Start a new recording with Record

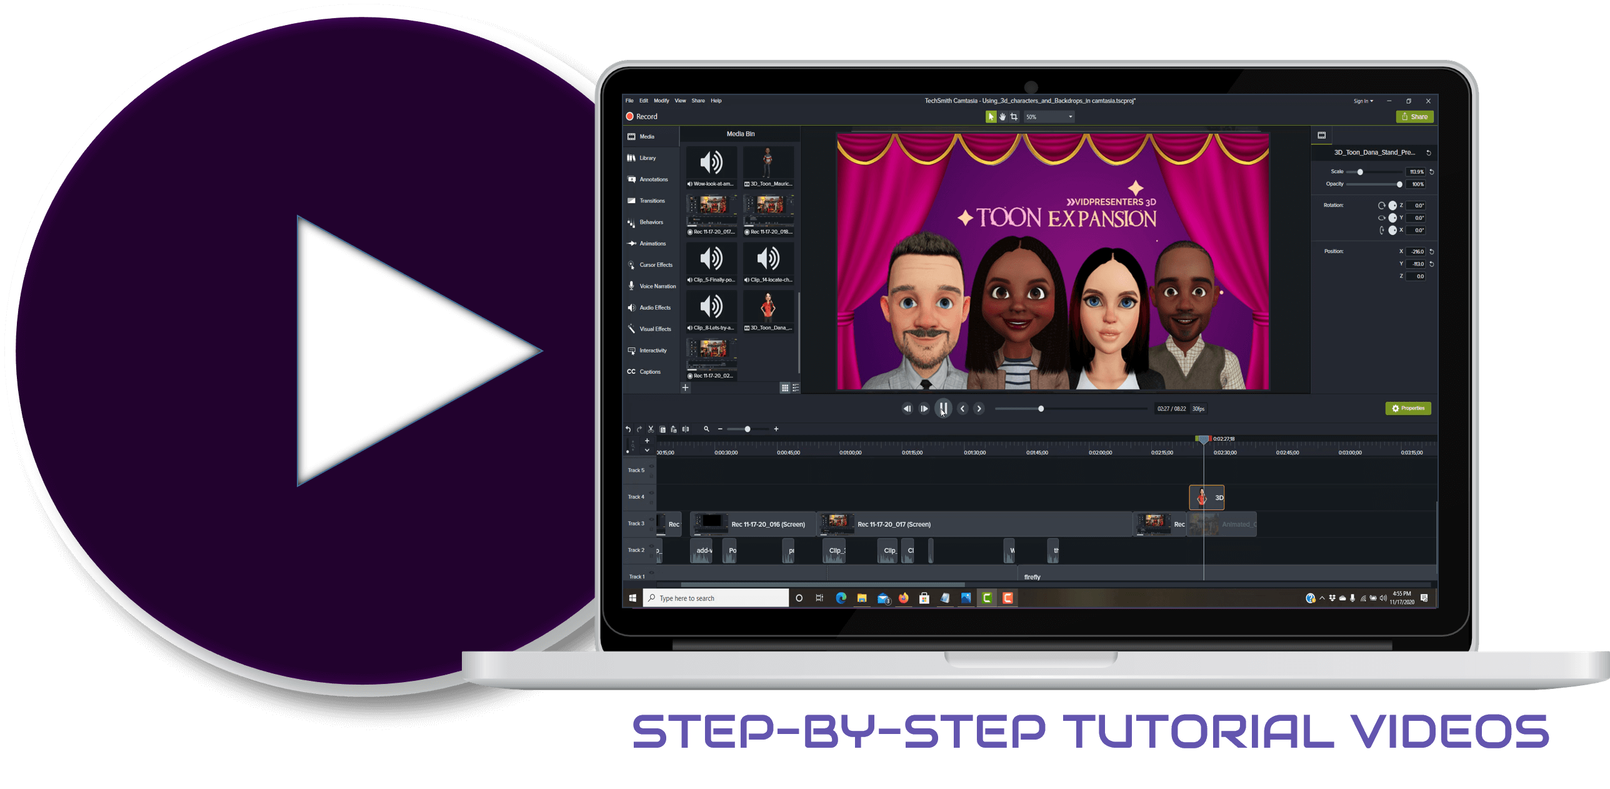click(642, 116)
